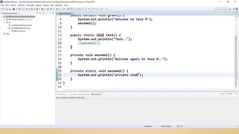Screen dimensions: 239x134
Task: Click the Open Type icon
Action: (56, 9)
